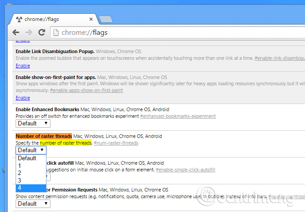Enable Link Disambiguation Popup
The height and width of the screenshot is (212, 305).
pos(23,66)
